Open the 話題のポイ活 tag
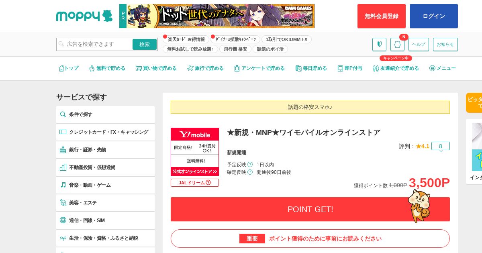The height and width of the screenshot is (253, 482). pyautogui.click(x=270, y=49)
